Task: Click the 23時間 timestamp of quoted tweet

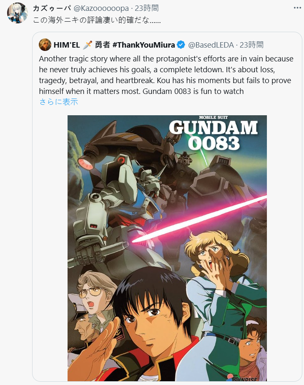Action: click(x=251, y=45)
